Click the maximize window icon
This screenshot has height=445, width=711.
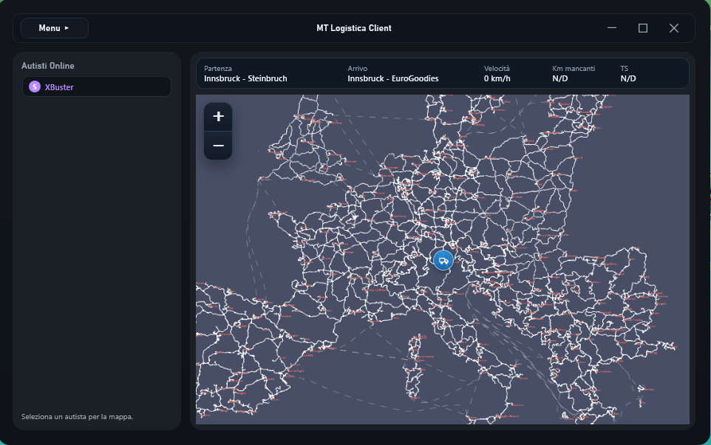[642, 27]
